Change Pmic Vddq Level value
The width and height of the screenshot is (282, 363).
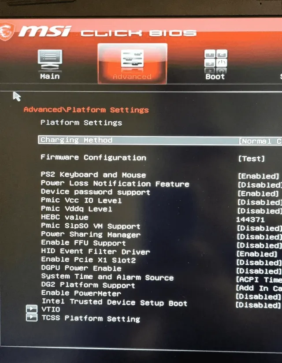[x=260, y=211]
